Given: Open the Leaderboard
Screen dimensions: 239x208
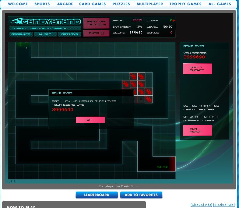Looking at the screenshot, I should coord(97,195).
